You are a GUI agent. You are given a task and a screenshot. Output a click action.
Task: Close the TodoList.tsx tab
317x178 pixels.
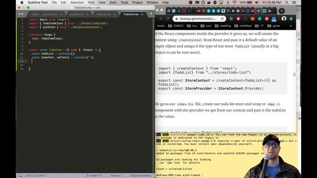114,14
